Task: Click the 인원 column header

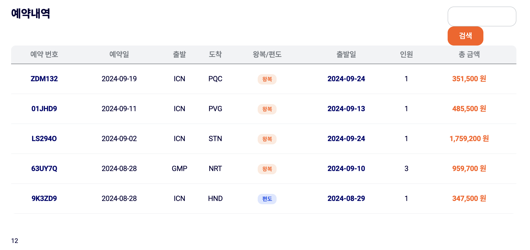Action: coord(406,54)
